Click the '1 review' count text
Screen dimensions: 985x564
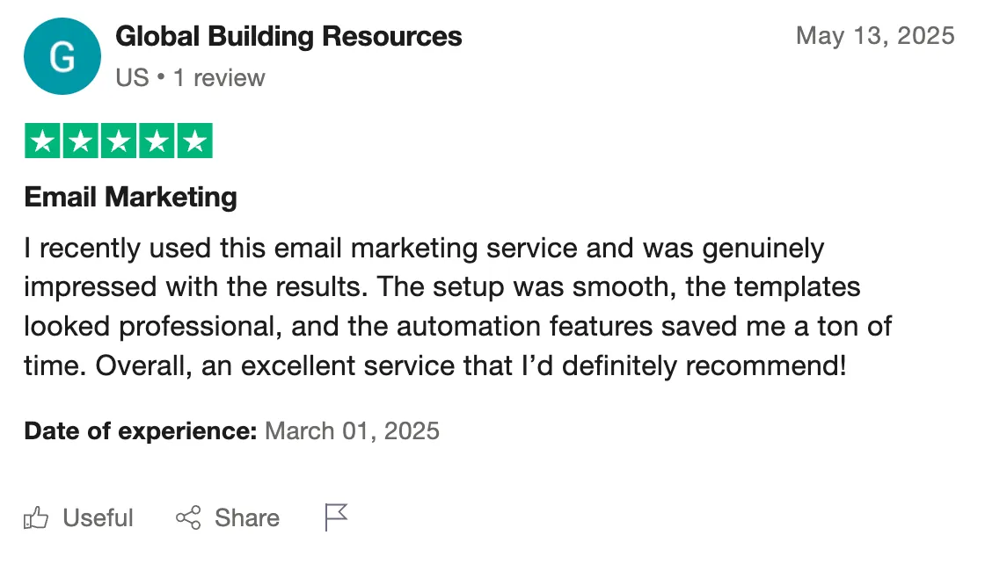click(219, 78)
